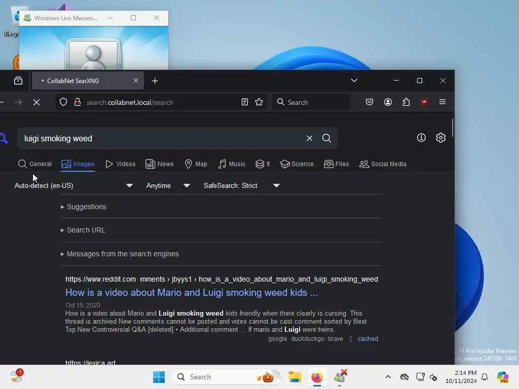
Task: Open the Music category tab
Action: coord(232,164)
